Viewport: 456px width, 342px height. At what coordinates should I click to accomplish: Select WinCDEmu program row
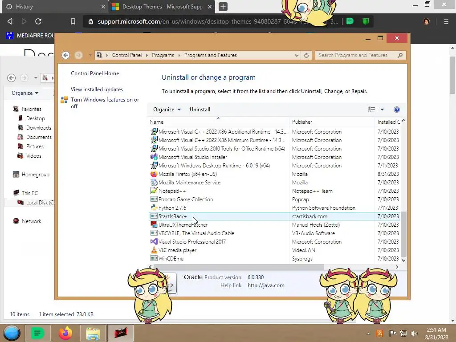(275, 259)
